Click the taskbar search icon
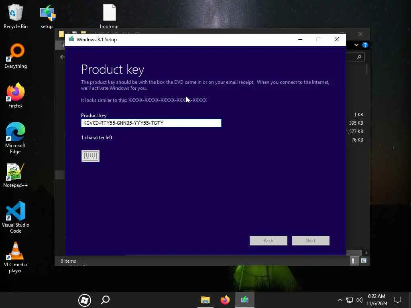Viewport: 411px width, 308px height. point(105,300)
